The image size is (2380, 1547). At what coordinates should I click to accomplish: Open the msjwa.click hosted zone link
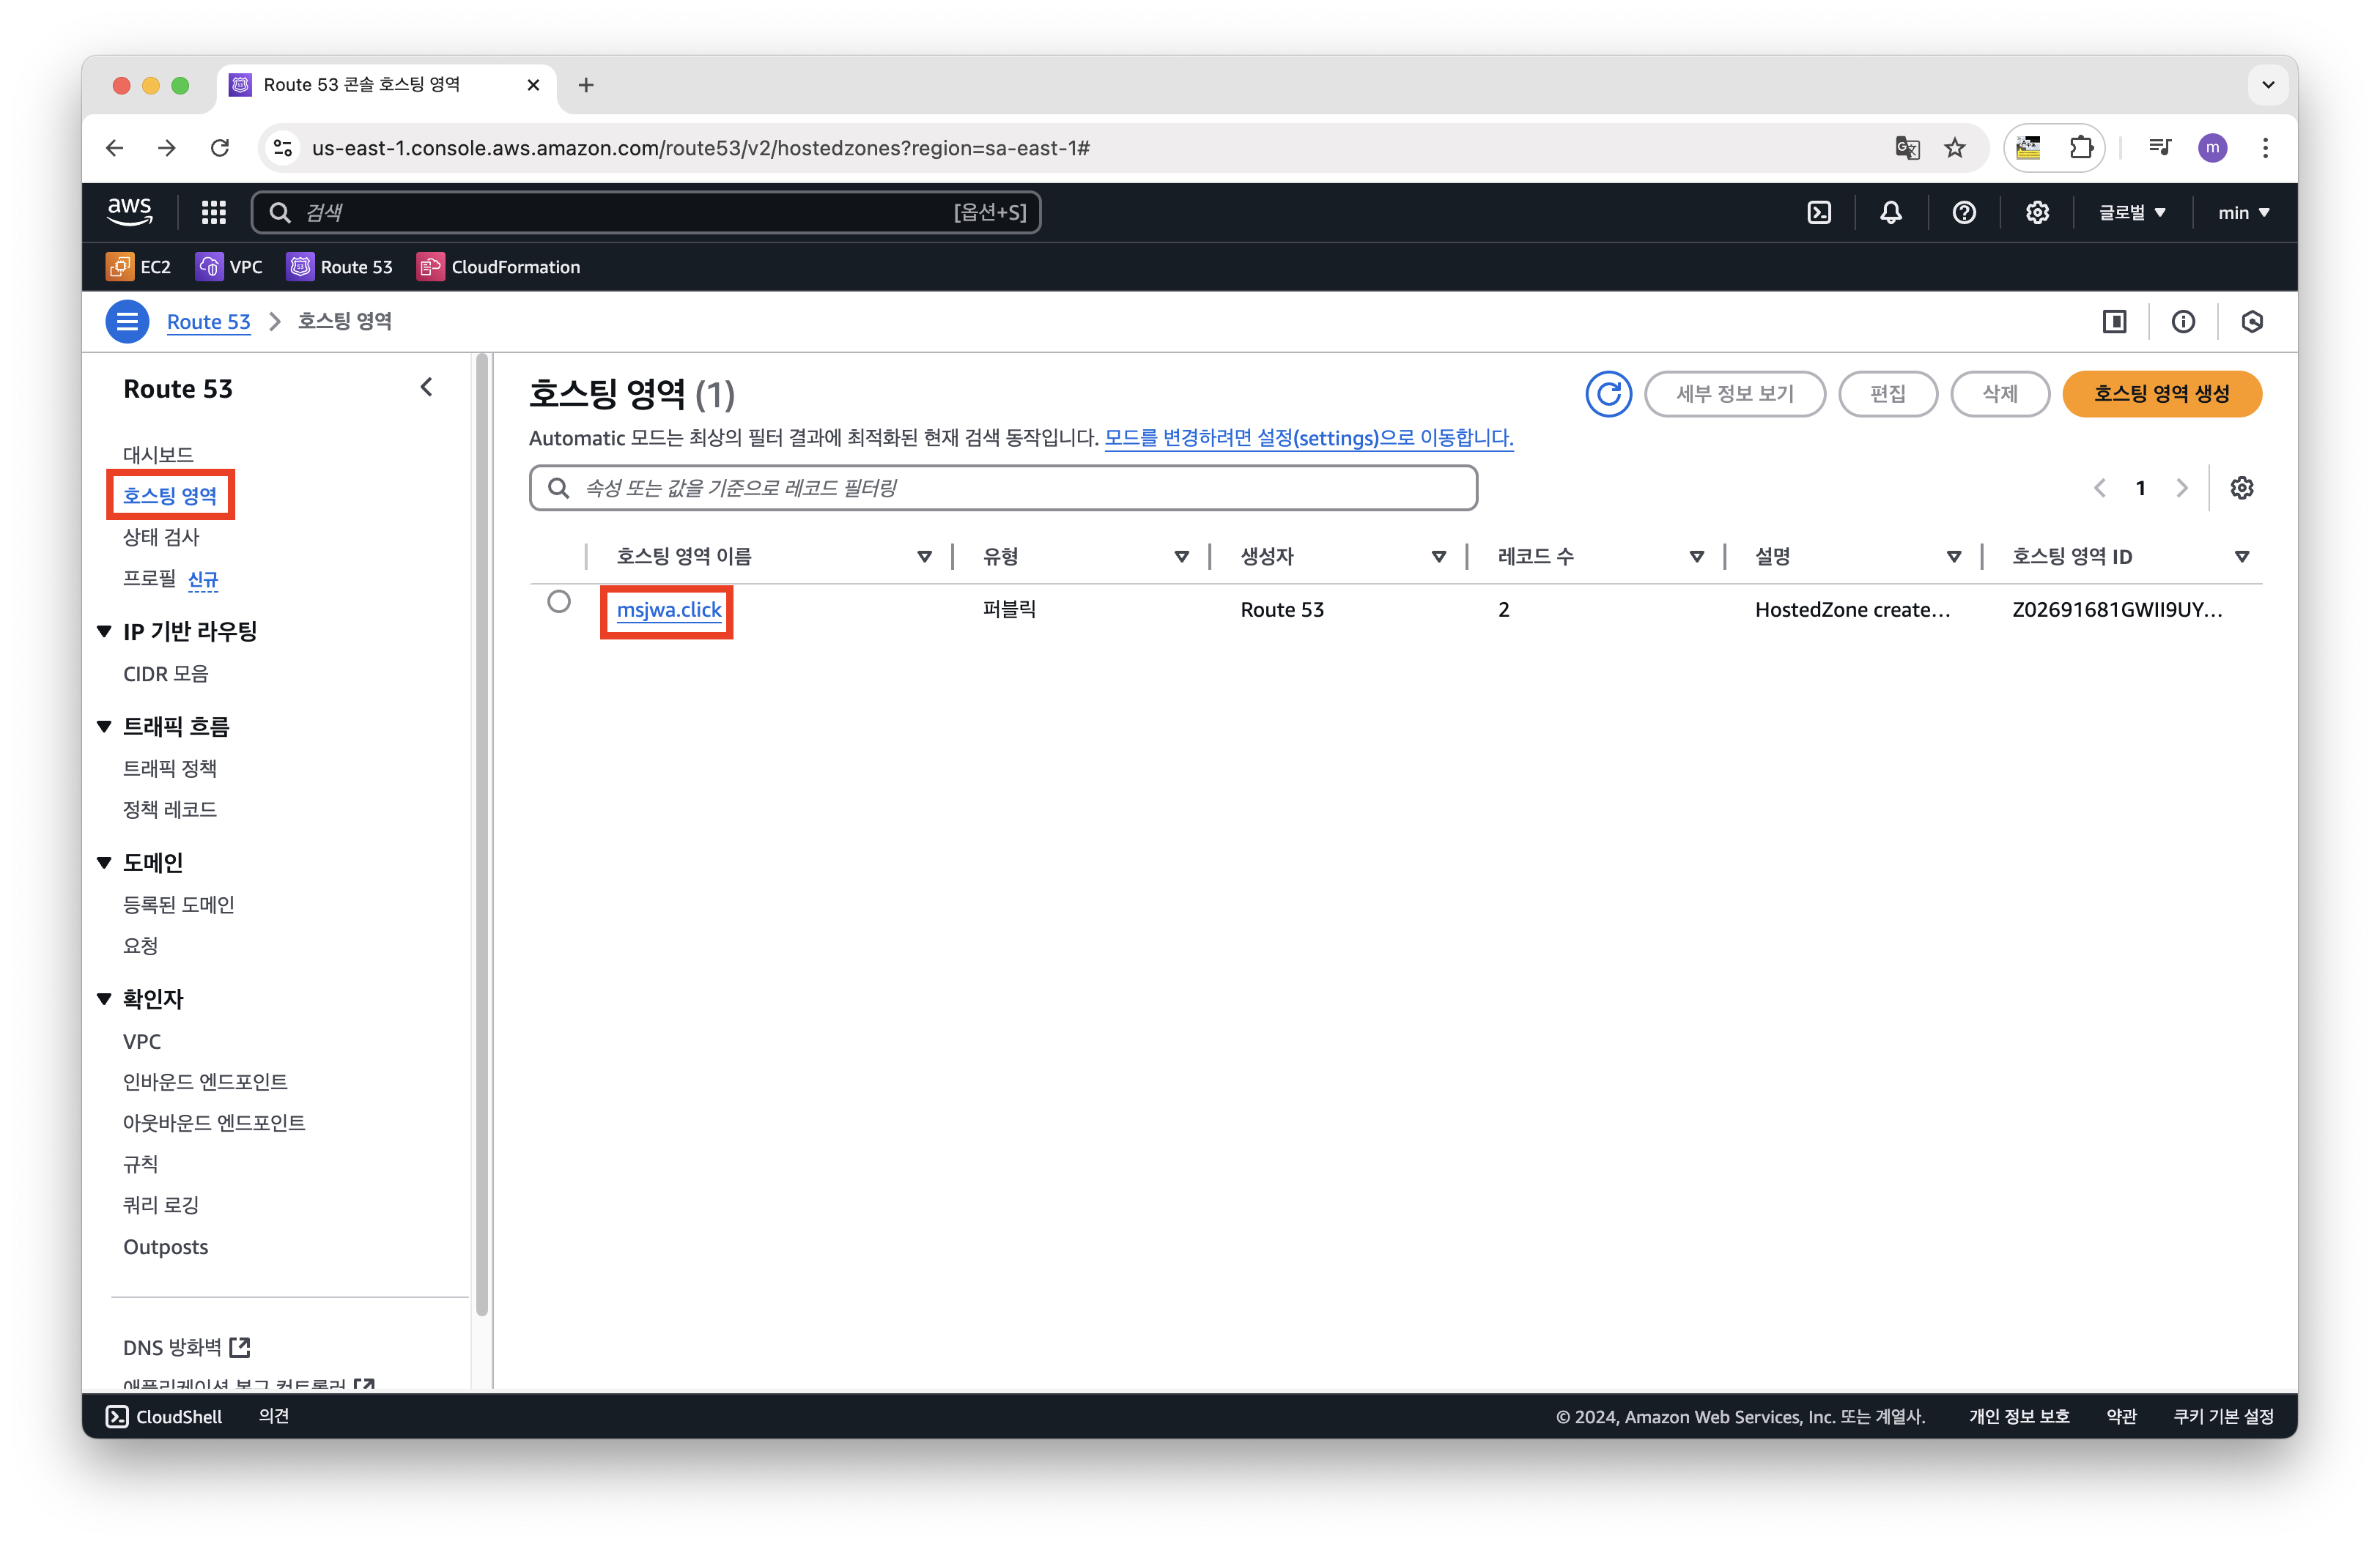point(668,609)
